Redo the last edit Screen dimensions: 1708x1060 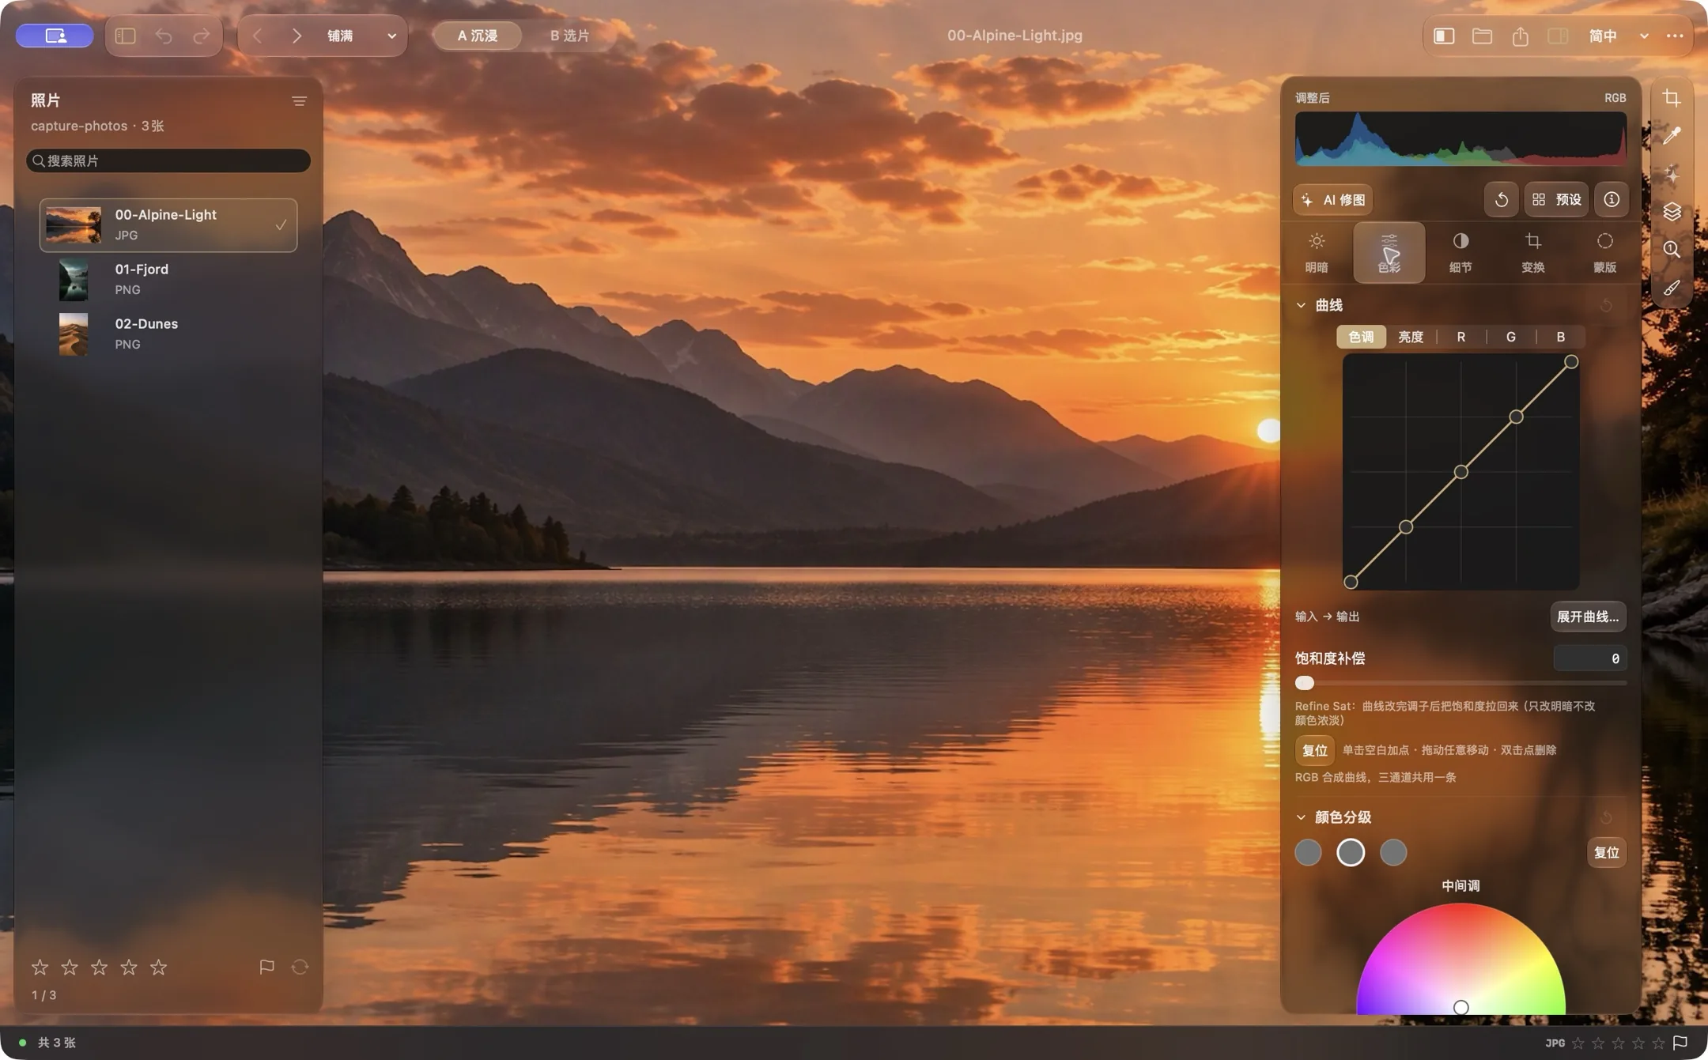click(x=202, y=36)
